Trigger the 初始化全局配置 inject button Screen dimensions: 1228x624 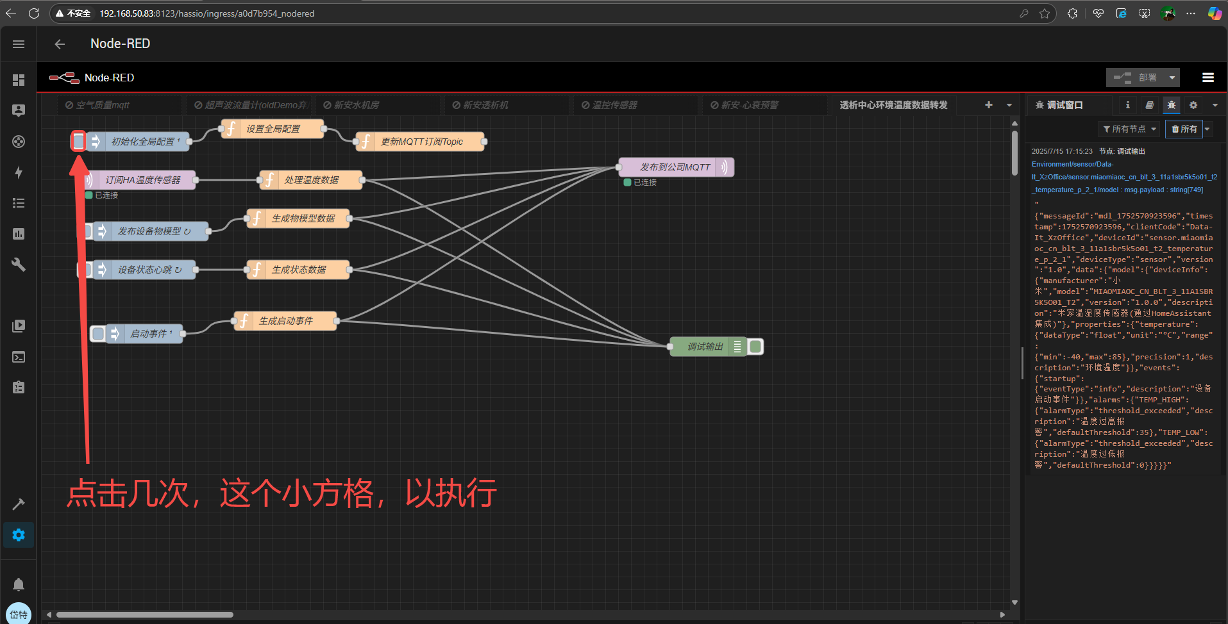coord(78,141)
